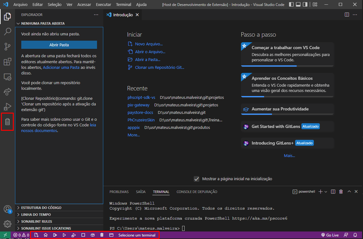The width and height of the screenshot is (363, 239).
Task: Open the Search icon in the sidebar
Action: 7,32
